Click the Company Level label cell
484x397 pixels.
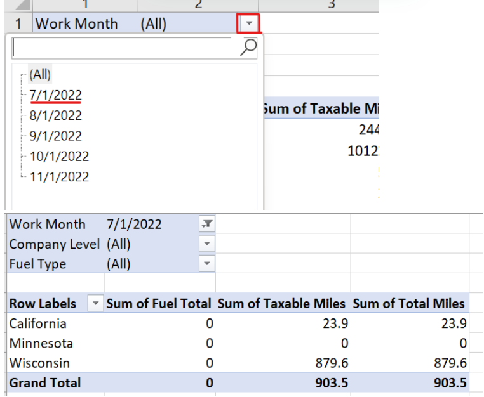tap(55, 244)
